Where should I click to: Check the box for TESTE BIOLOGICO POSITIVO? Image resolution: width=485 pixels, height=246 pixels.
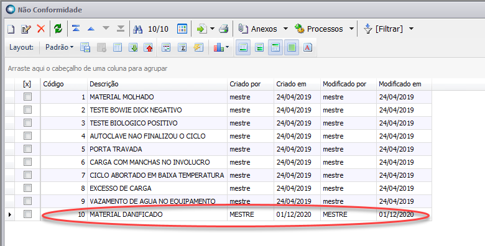(x=27, y=123)
